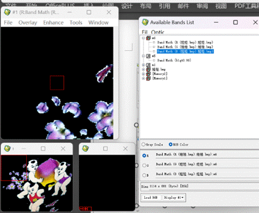This screenshot has height=213, width=259.
Task: Open File menu in Available Bands List
Action: (145, 32)
